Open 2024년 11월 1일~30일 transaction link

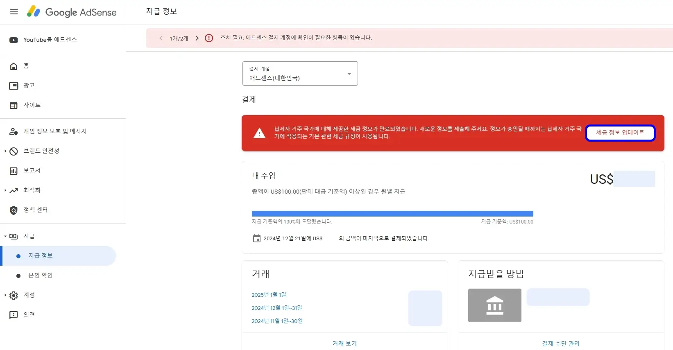[277, 321]
